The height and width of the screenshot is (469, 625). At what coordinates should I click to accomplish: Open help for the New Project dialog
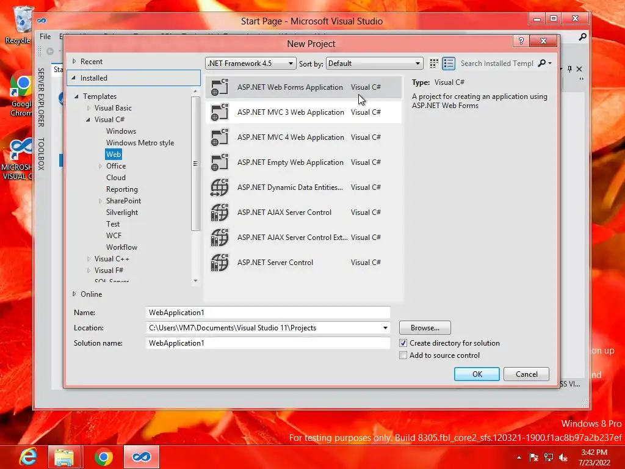521,41
